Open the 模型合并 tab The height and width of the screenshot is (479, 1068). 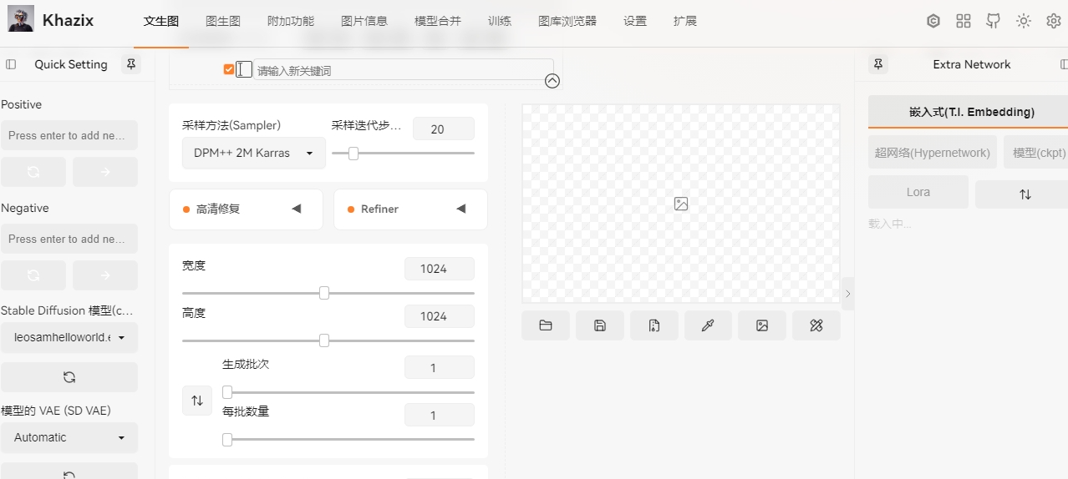click(x=438, y=21)
